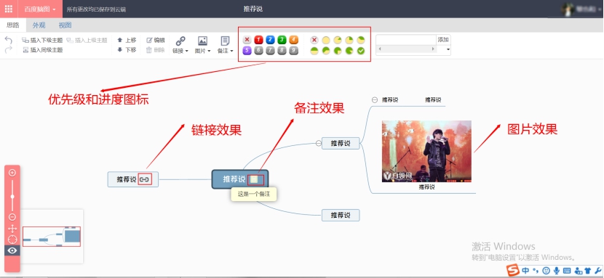
Task: Click the zoom slider handle
Action: (x=12, y=197)
